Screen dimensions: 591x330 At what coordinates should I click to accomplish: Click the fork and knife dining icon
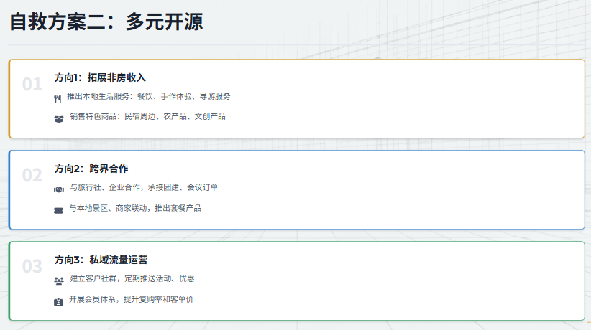[58, 98]
